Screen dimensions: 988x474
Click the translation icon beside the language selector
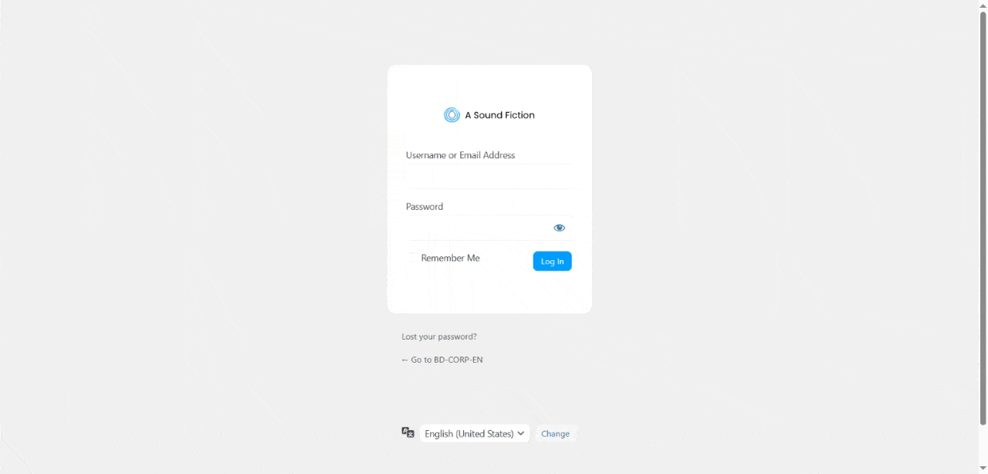coord(408,433)
